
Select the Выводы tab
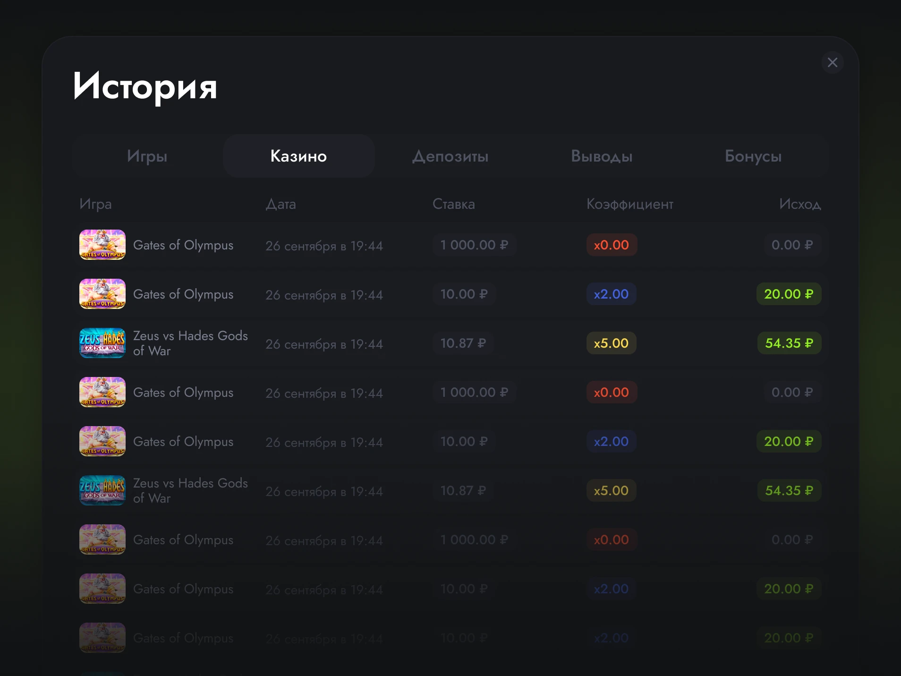pyautogui.click(x=602, y=156)
